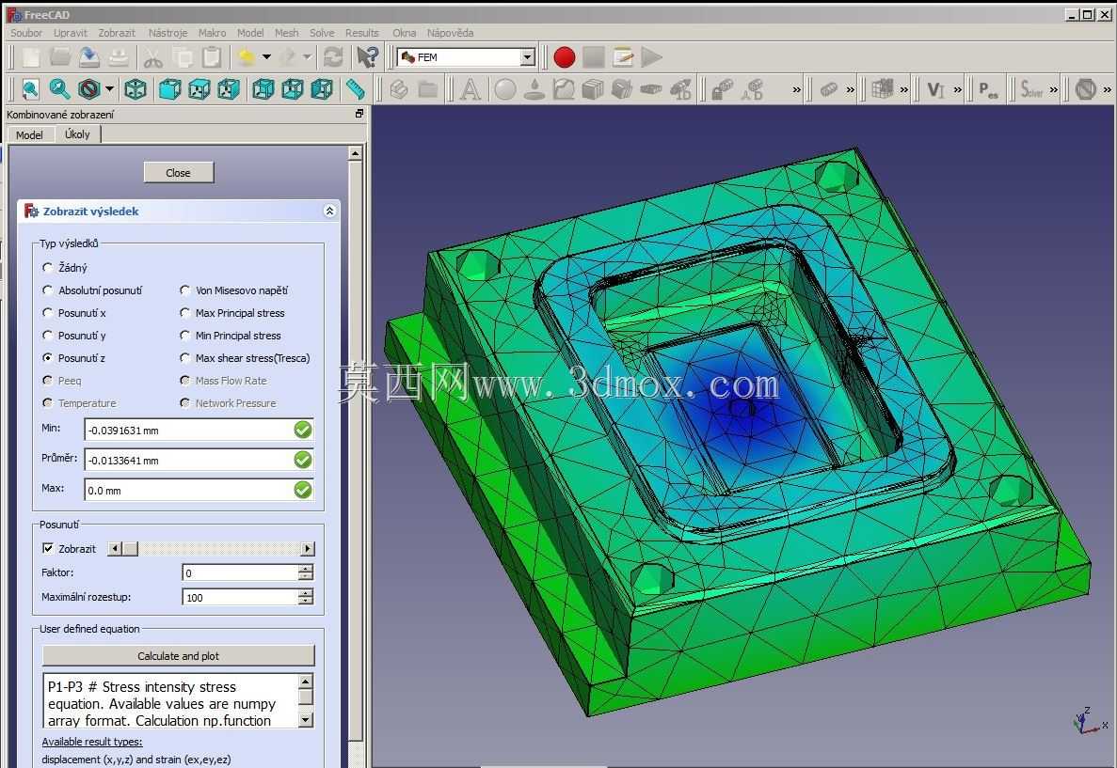Click the FEM annotation text A icon
Viewport: 1117px width, 768px height.
pos(471,89)
